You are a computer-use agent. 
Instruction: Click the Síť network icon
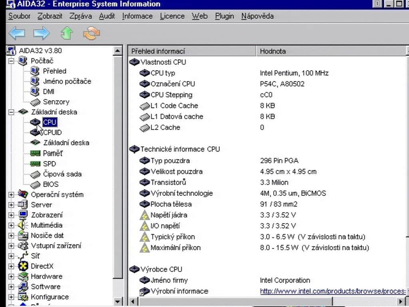(x=23, y=256)
